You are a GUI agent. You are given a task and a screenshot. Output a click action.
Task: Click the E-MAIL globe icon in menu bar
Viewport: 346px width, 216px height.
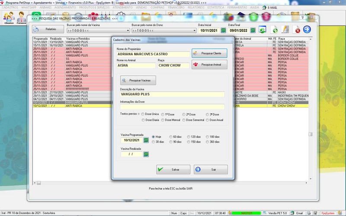264,7
